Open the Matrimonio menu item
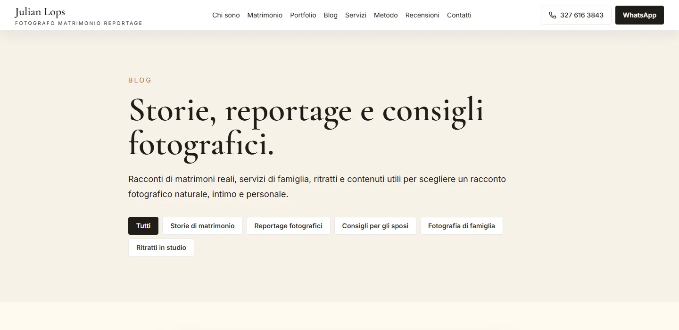 265,15
